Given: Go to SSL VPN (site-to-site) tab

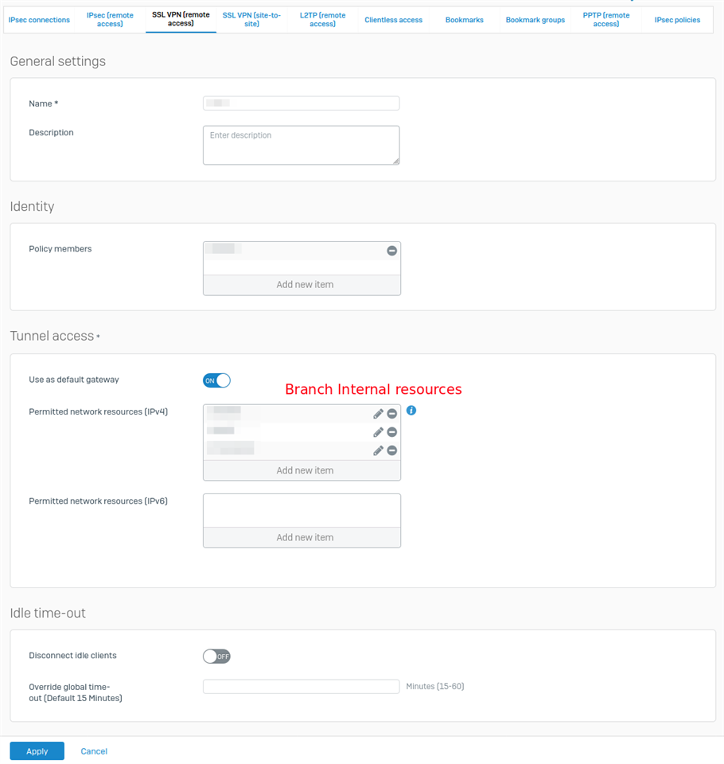Looking at the screenshot, I should coord(251,20).
